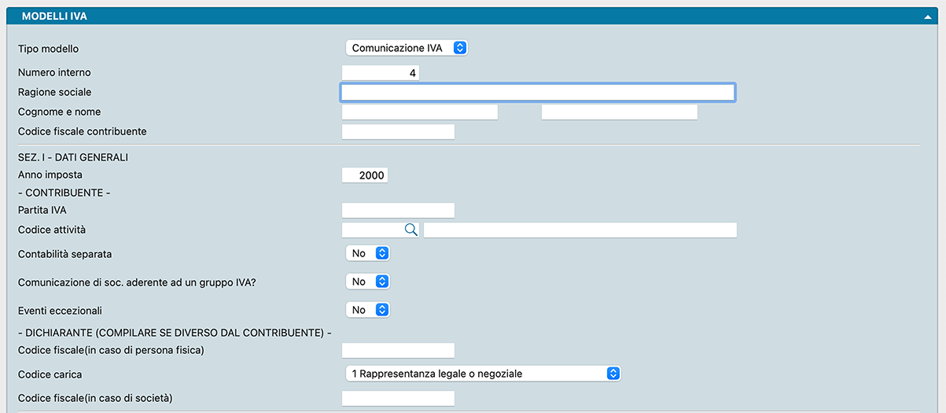Viewport: 946px width, 413px height.
Task: Click the Cognome input field
Action: pos(420,112)
